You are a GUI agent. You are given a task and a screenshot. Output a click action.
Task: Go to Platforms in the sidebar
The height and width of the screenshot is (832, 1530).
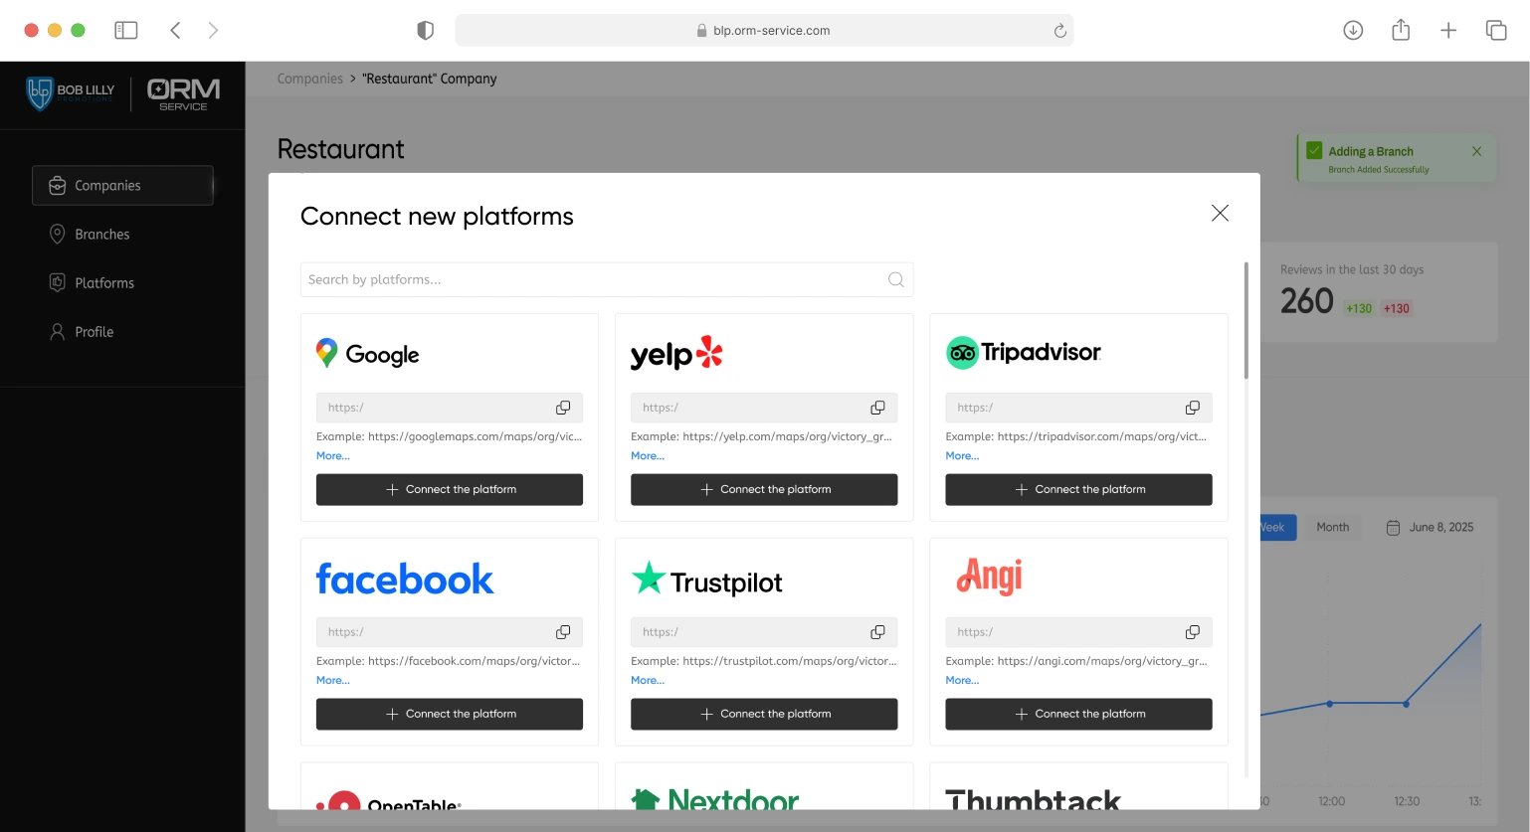tap(104, 283)
